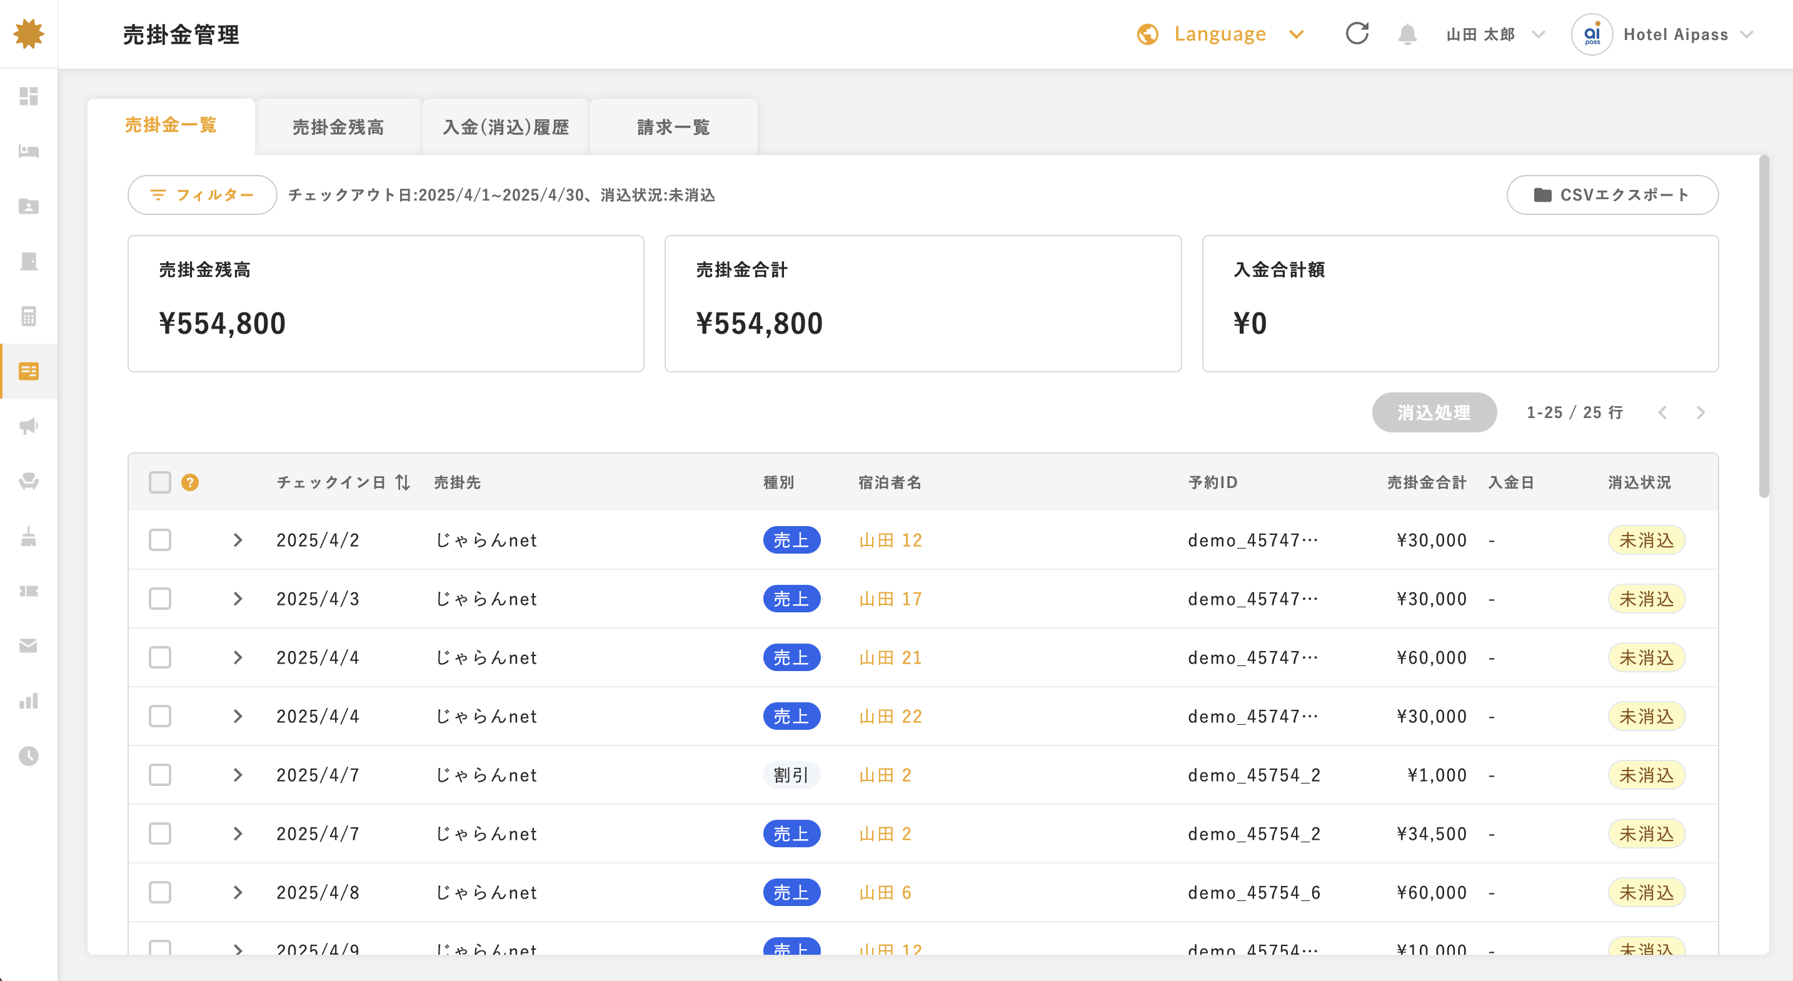Click the accounts receivable sidebar icon
This screenshot has width=1793, height=981.
point(29,371)
